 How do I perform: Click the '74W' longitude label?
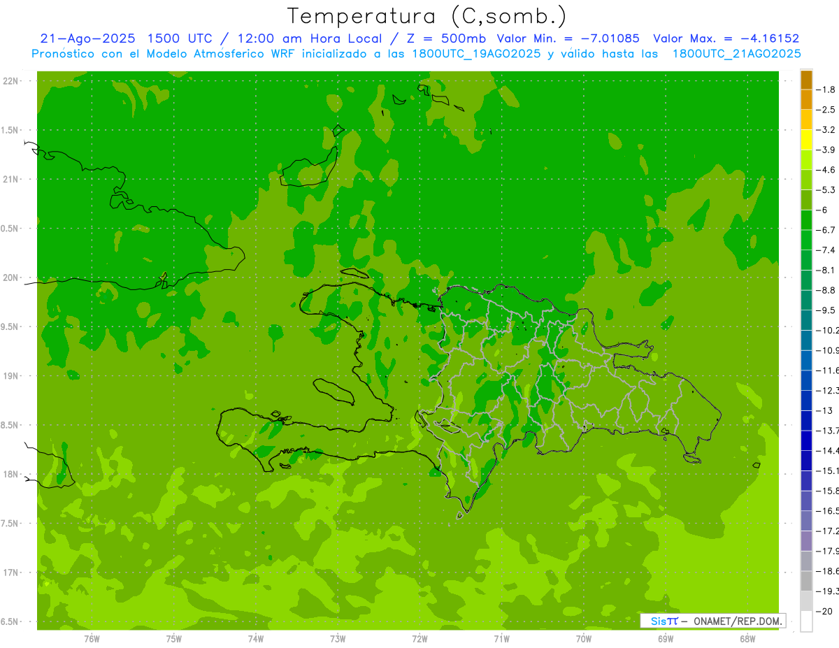tap(256, 639)
